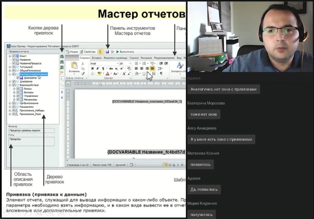This screenshot has width=314, height=219.
Task: Uncheck the Управление checkbox
Action: tap(18, 96)
